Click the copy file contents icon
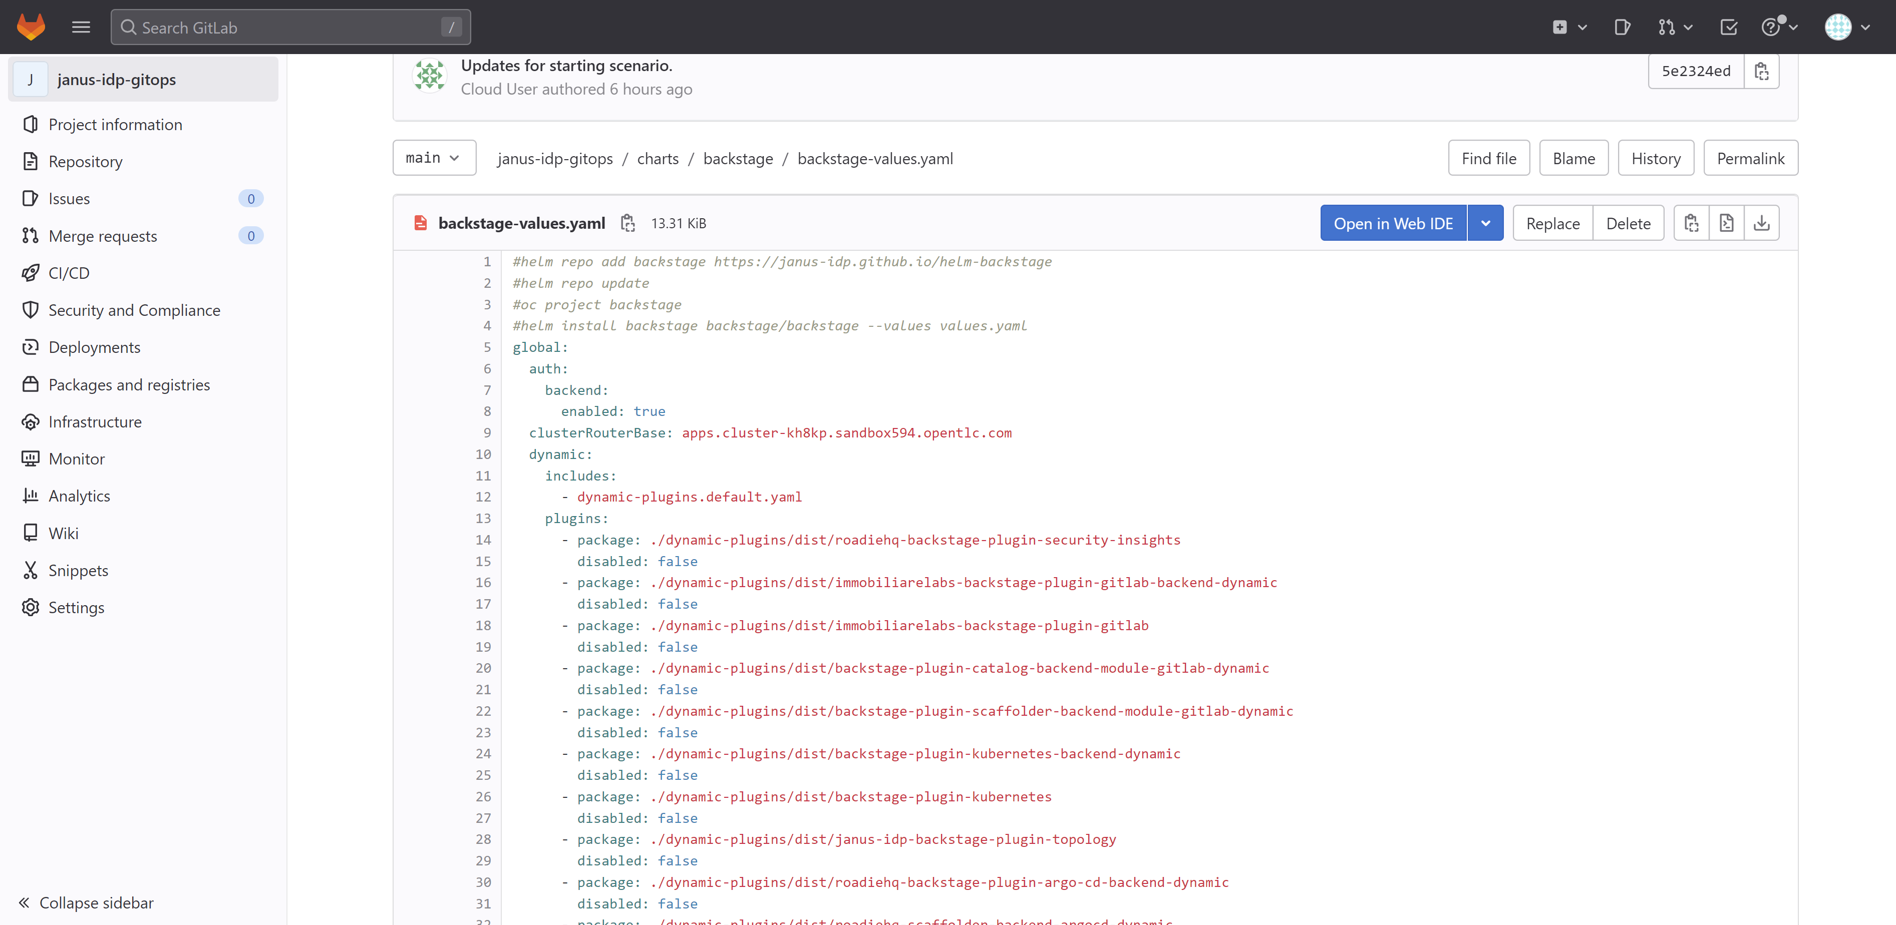Viewport: 1896px width, 925px height. click(1691, 223)
